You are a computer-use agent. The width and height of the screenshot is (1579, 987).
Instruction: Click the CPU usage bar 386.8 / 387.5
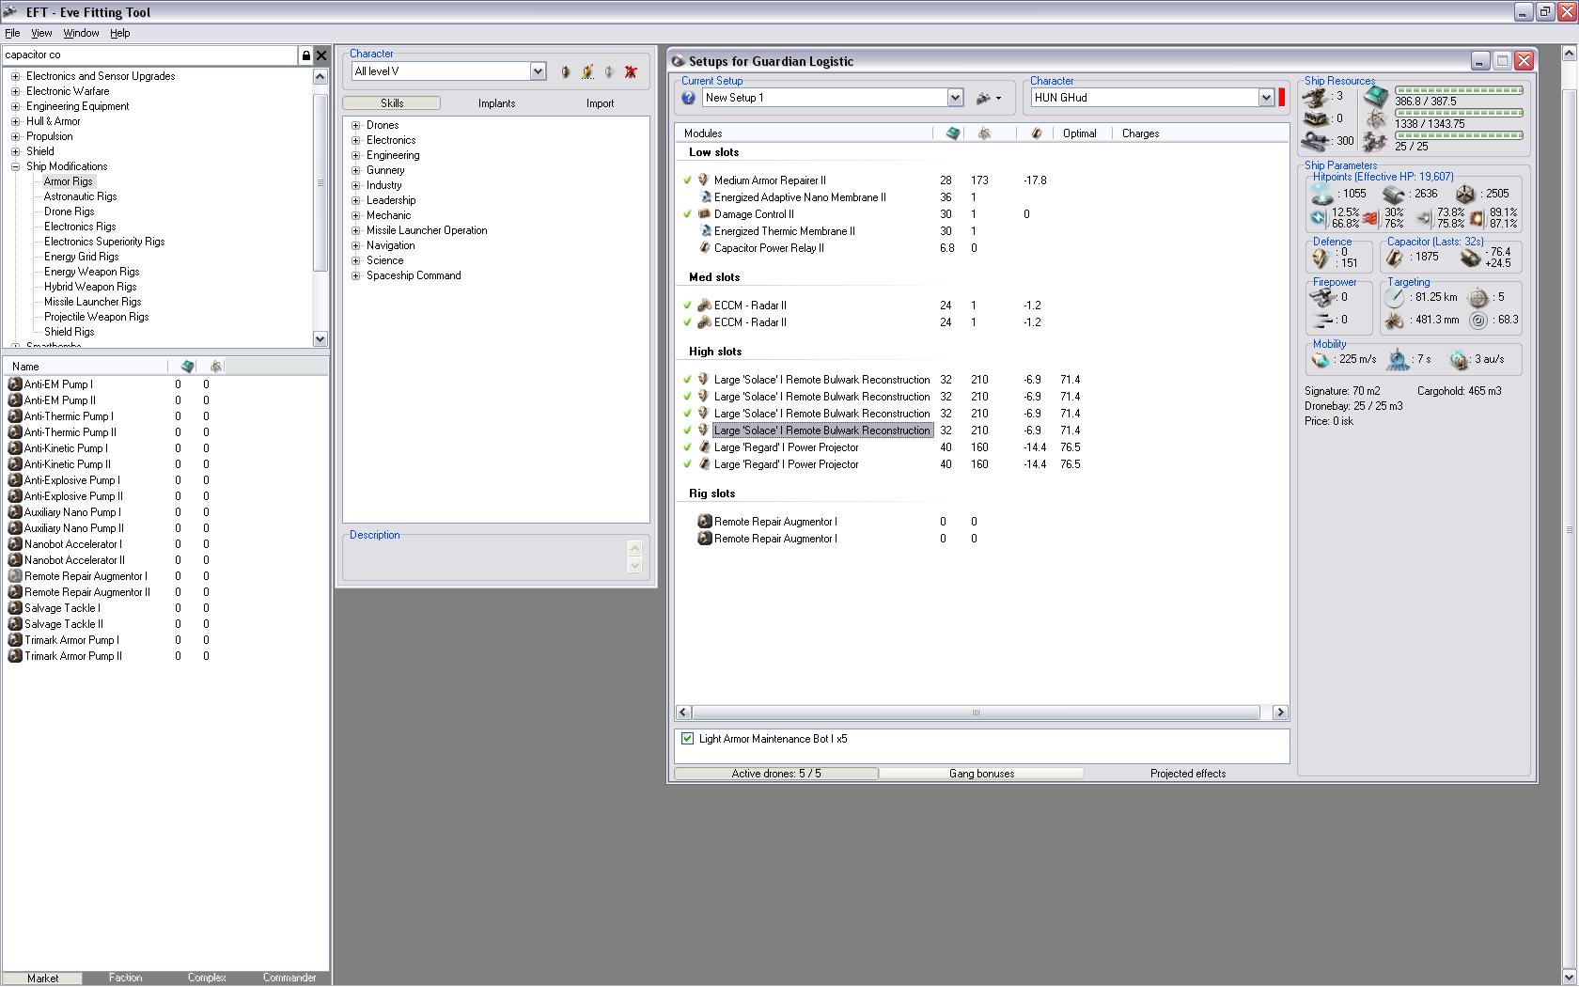pos(1459,90)
